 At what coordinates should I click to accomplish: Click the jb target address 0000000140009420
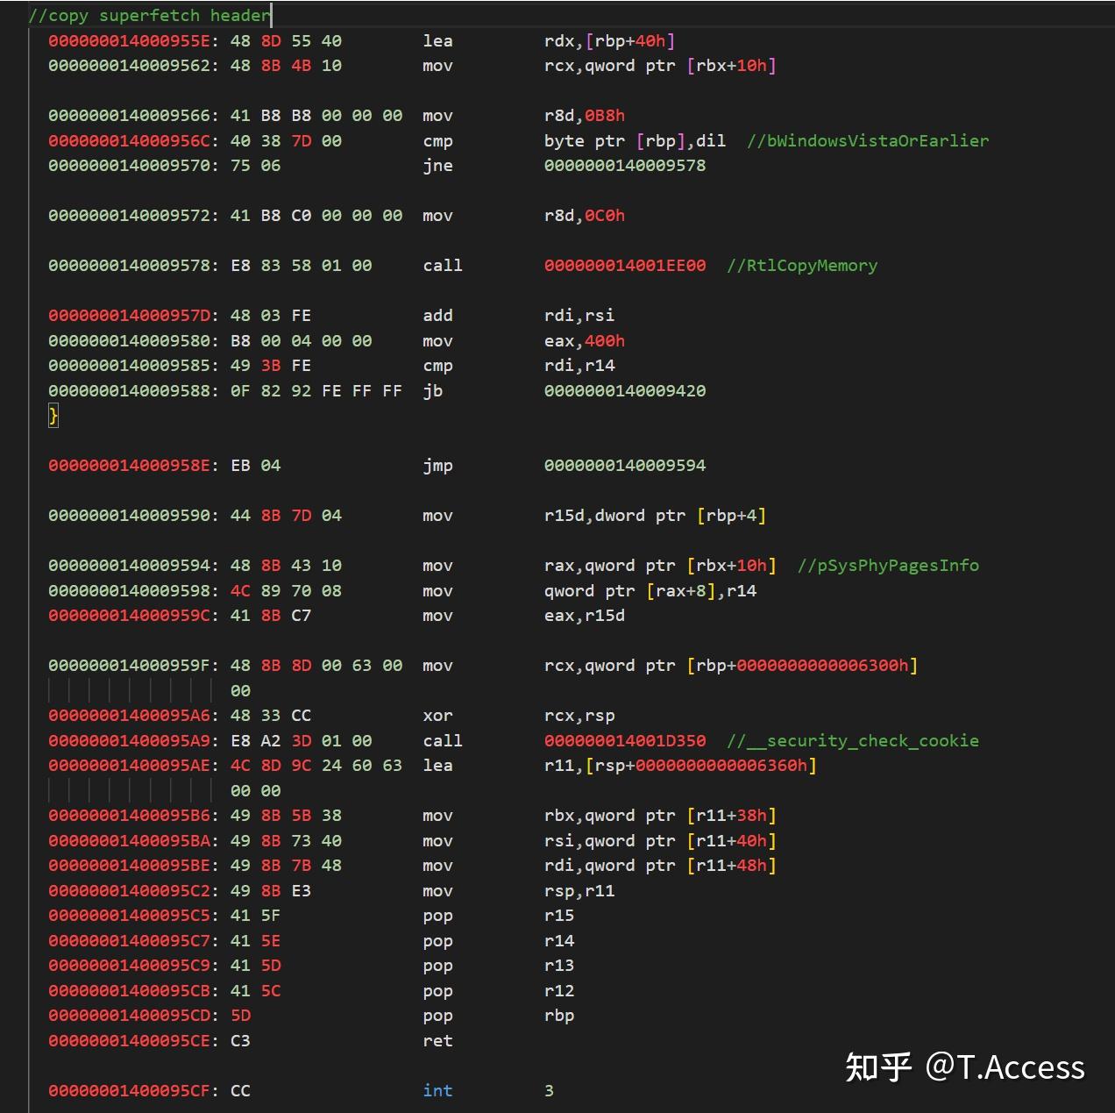(624, 390)
